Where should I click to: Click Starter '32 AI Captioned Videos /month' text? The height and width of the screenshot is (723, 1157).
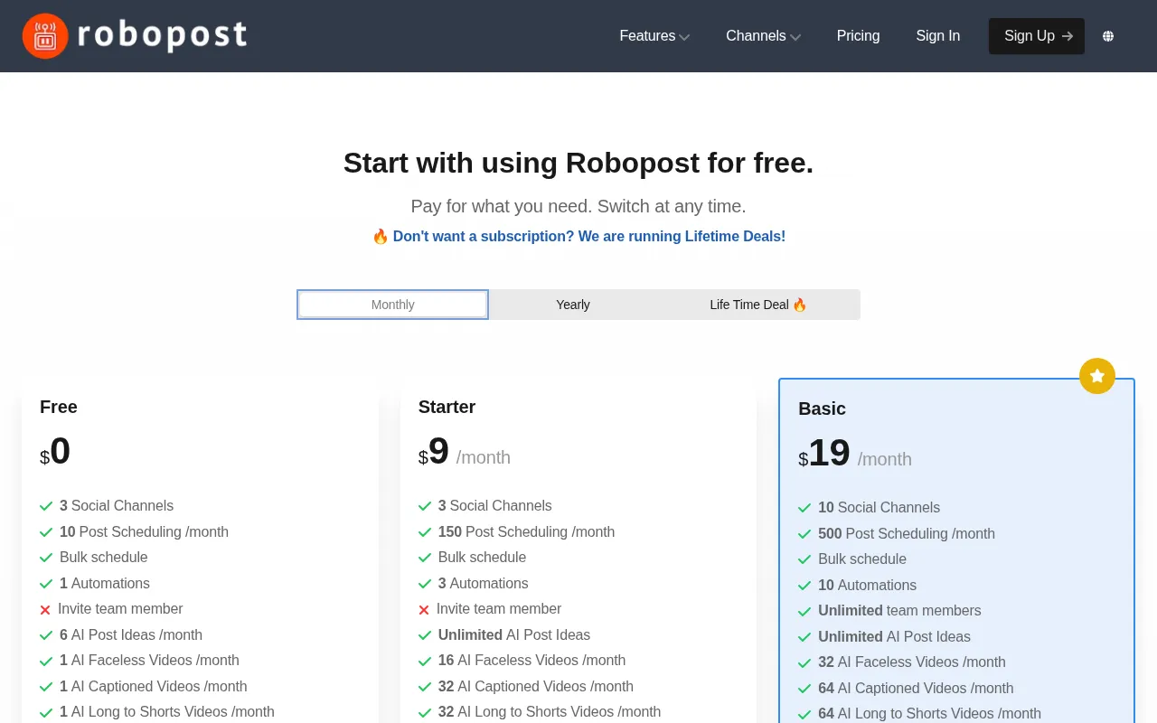click(536, 687)
